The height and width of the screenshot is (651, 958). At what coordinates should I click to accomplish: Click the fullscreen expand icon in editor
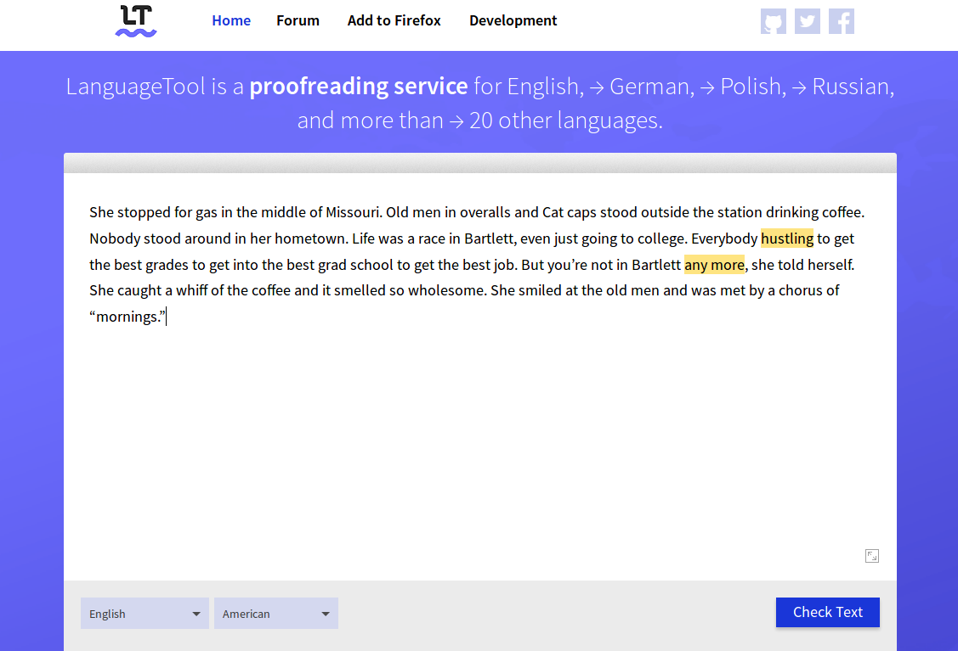pyautogui.click(x=872, y=556)
